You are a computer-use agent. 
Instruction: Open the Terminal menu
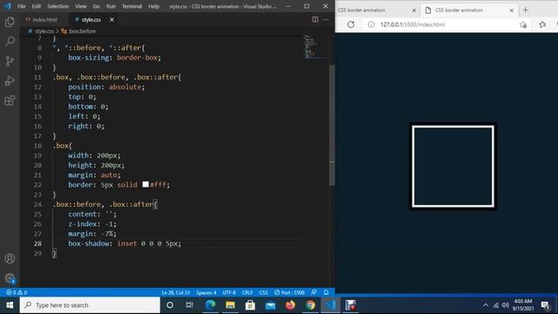[132, 6]
